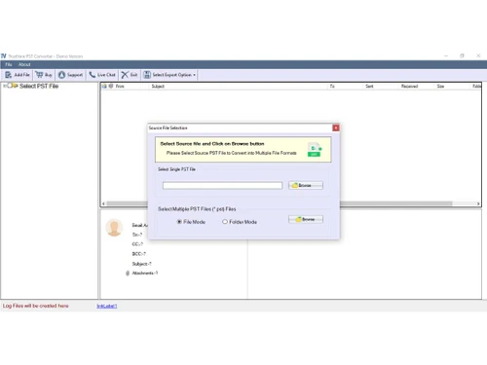
Task: Open the Select Export Option dropdown
Action: pyautogui.click(x=169, y=75)
